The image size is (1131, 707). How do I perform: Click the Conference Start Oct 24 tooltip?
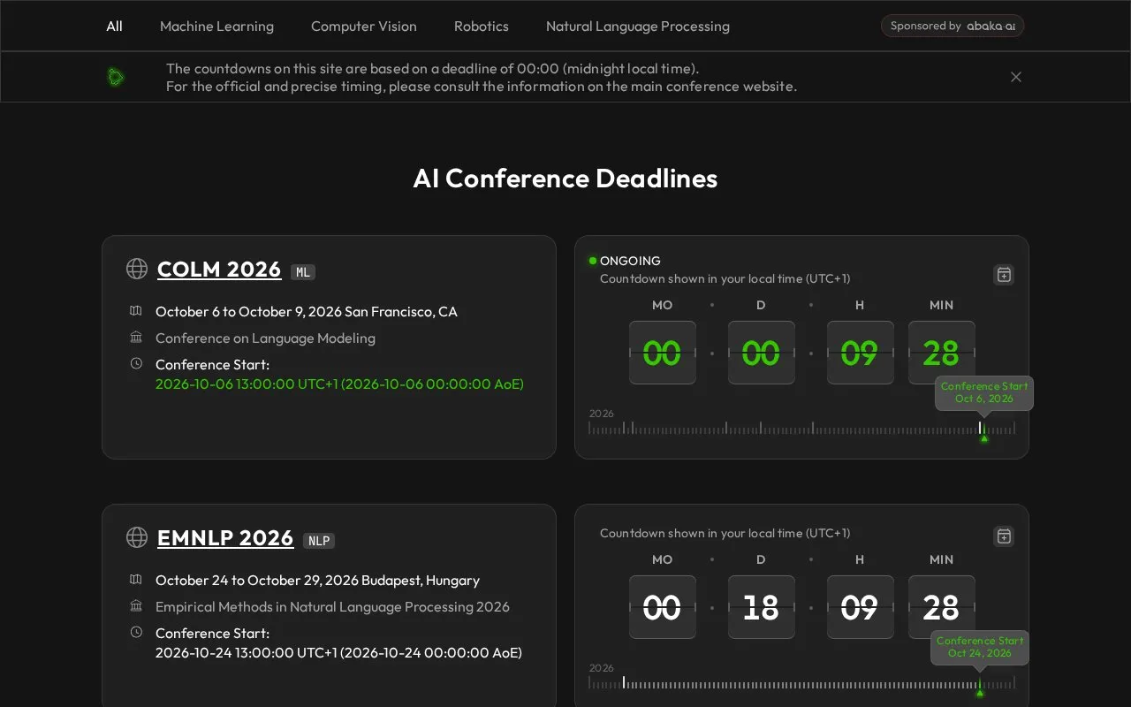pyautogui.click(x=980, y=647)
